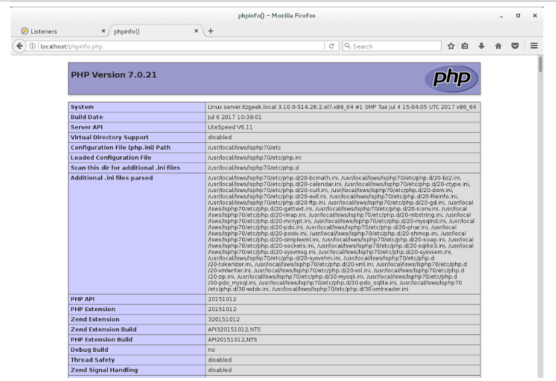The height and width of the screenshot is (381, 556).
Task: Close the phpinfo() tab
Action: tap(196, 31)
